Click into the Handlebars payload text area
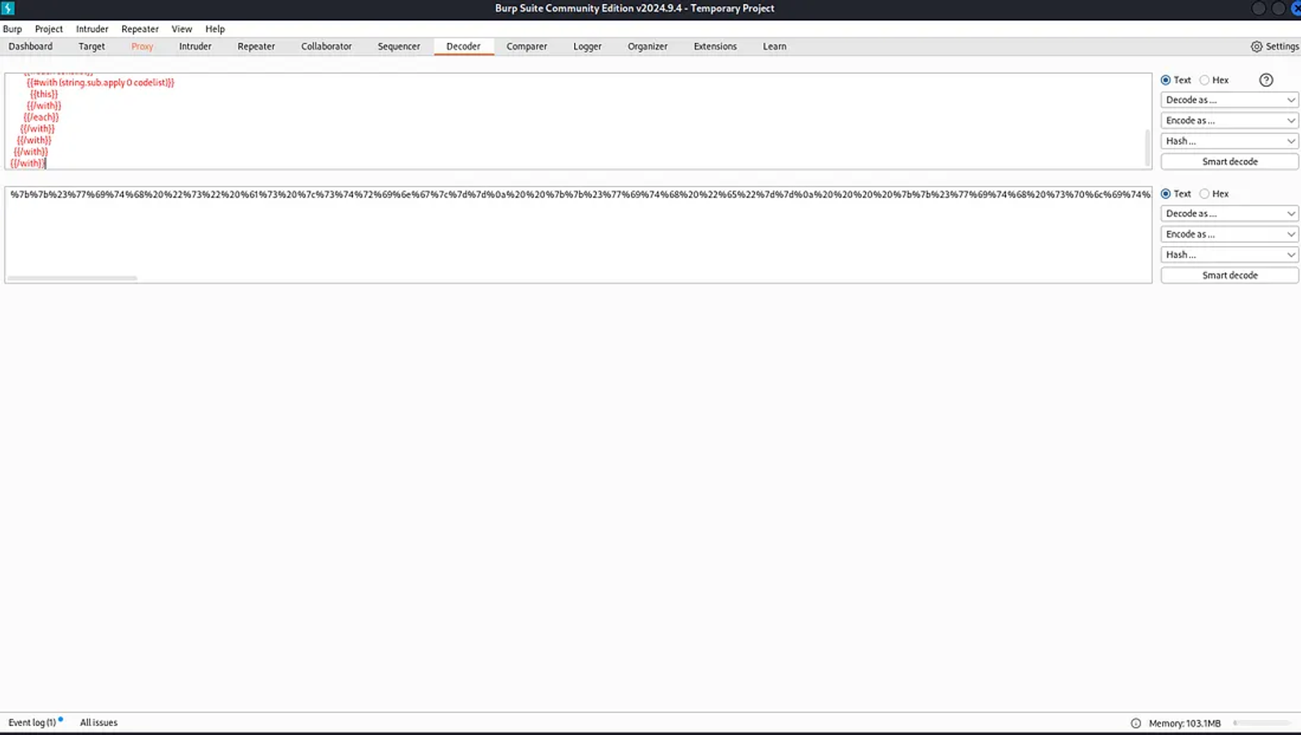This screenshot has height=735, width=1301. [577, 121]
